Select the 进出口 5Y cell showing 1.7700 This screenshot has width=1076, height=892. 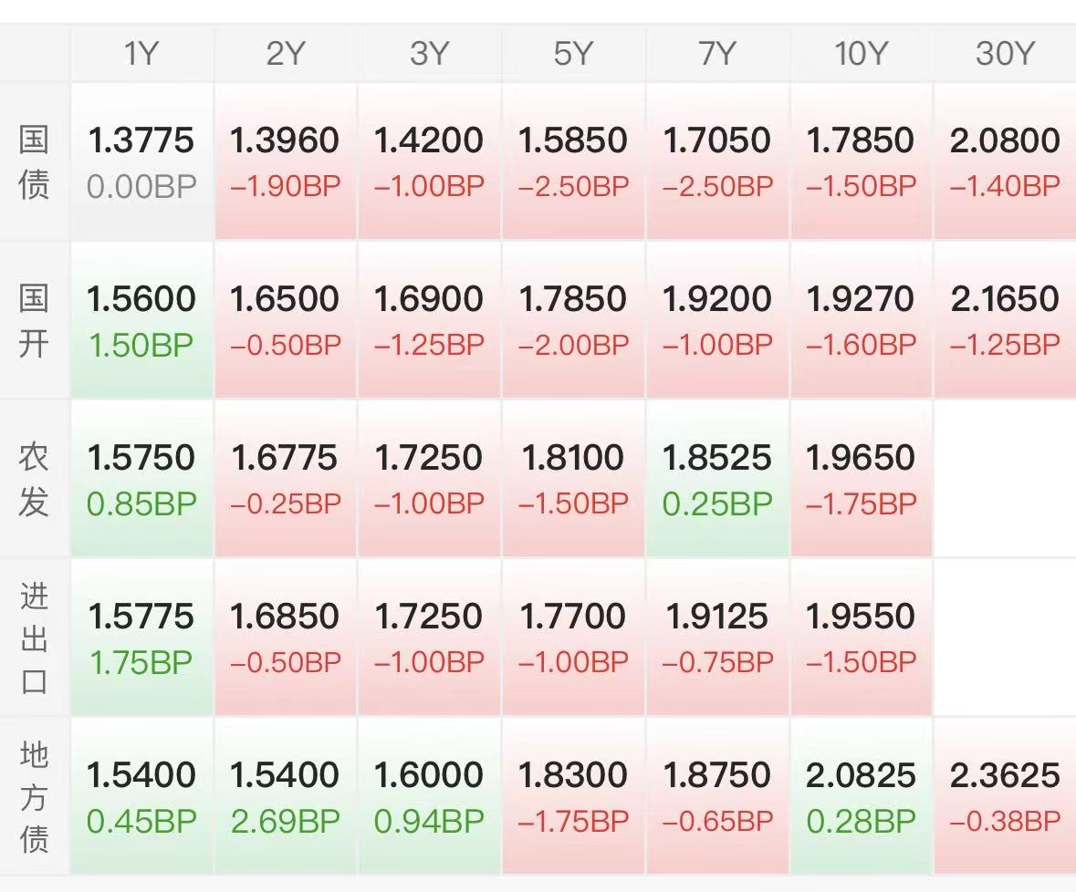[573, 638]
